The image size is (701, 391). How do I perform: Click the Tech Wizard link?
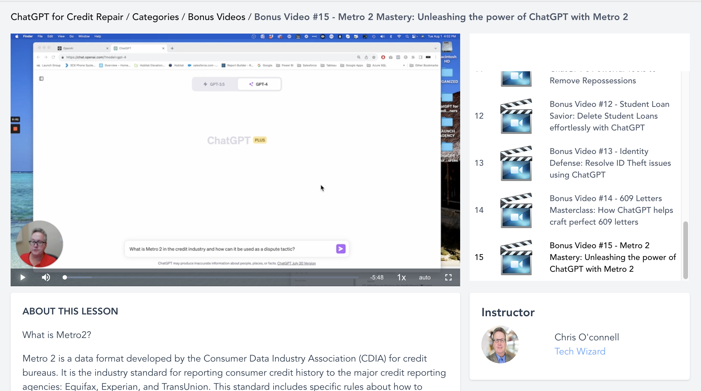coord(580,351)
